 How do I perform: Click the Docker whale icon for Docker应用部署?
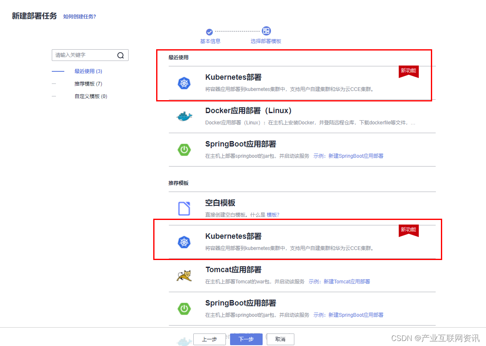coord(185,116)
